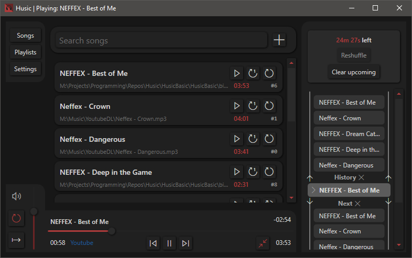Click song list scrollbar up arrow
Screen dimensions: 412x258
[x=291, y=63]
